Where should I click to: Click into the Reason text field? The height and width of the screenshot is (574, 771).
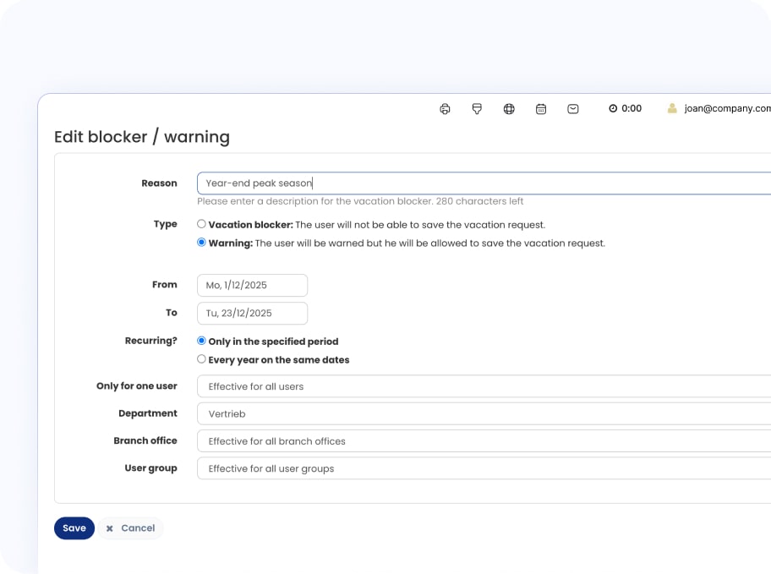[484, 183]
